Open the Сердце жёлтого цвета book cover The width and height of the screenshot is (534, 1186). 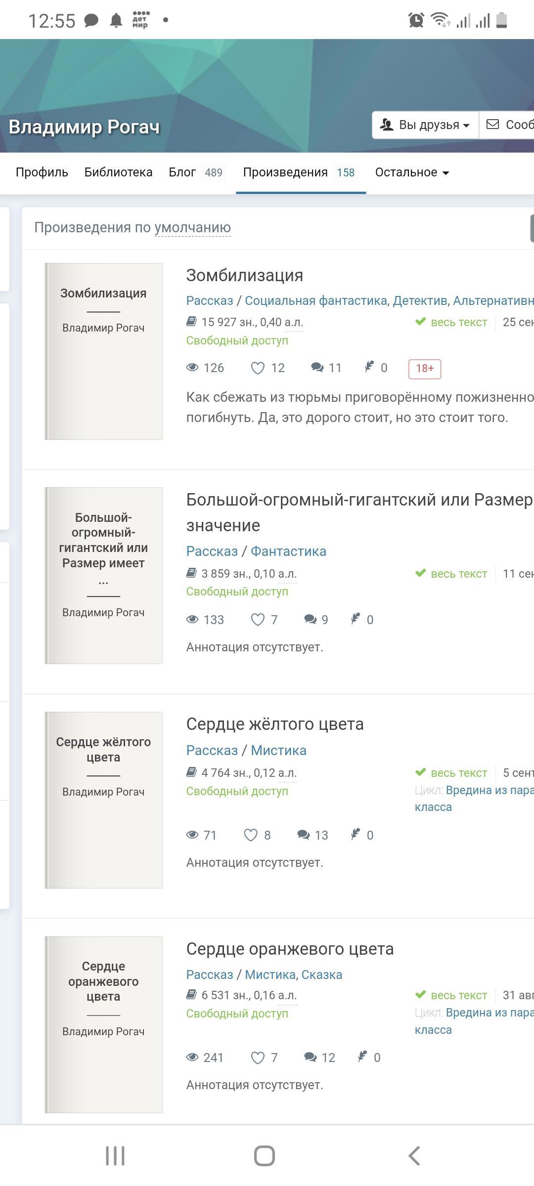[x=104, y=800]
